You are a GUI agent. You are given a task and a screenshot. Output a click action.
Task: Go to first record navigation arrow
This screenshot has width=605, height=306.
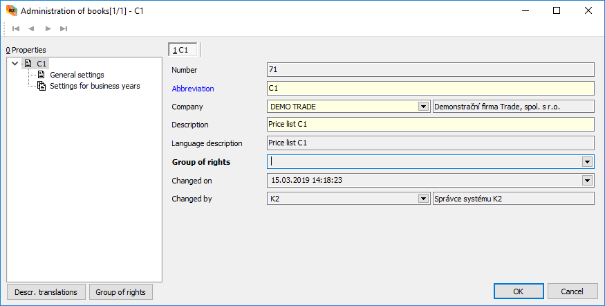point(15,28)
